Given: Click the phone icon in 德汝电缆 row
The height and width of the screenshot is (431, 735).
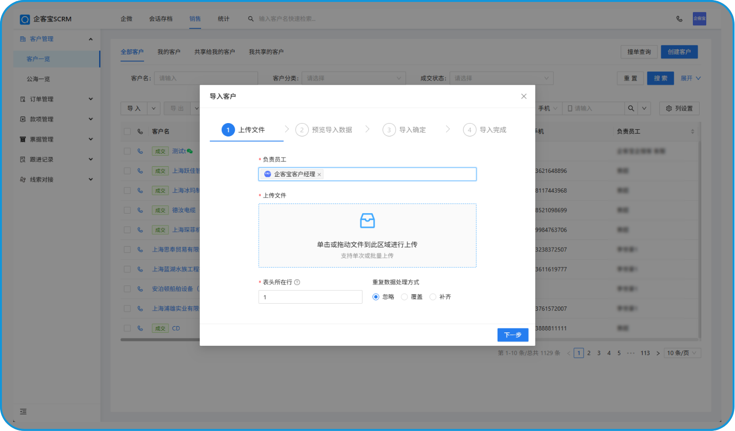Looking at the screenshot, I should pyautogui.click(x=140, y=210).
